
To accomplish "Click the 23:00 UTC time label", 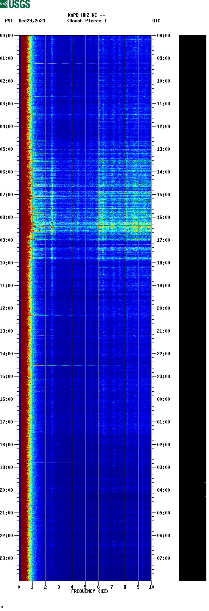I will [x=164, y=377].
